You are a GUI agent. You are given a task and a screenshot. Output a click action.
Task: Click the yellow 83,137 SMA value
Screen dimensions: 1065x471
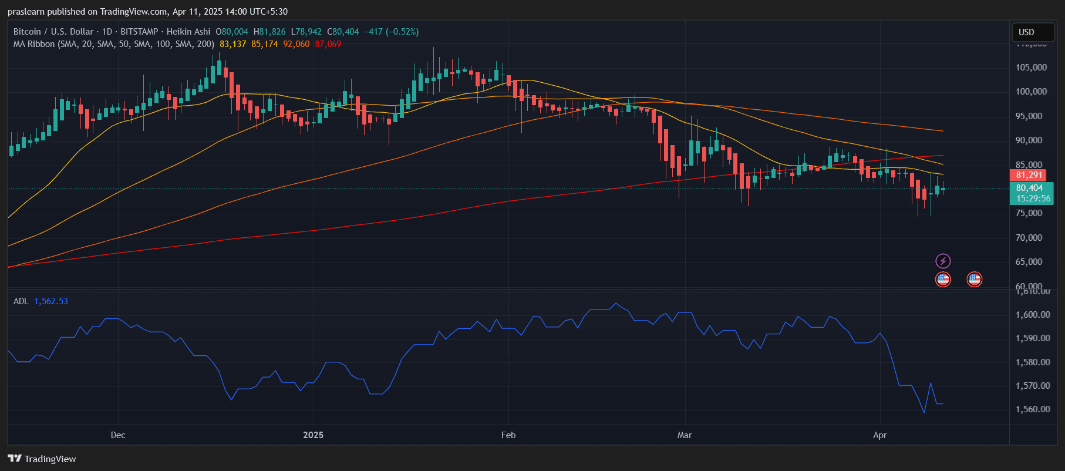(233, 44)
